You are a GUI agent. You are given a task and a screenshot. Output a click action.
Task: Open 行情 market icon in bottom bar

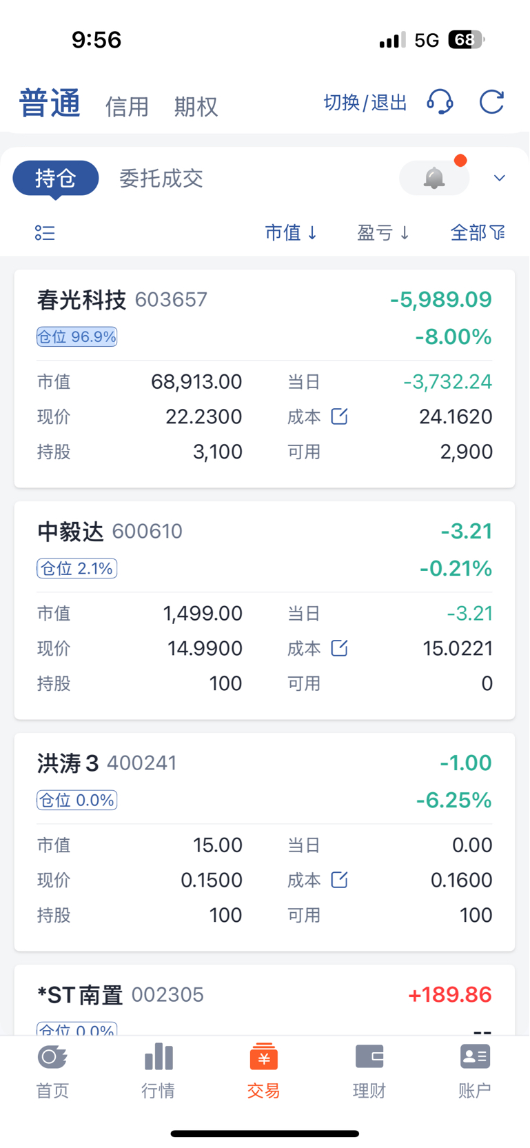(x=159, y=1071)
